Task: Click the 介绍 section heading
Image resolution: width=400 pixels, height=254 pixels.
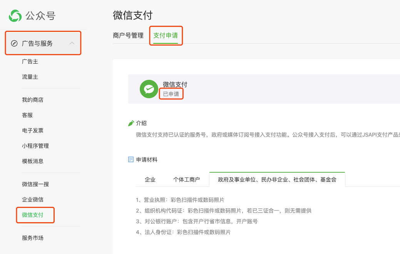Action: (x=141, y=123)
